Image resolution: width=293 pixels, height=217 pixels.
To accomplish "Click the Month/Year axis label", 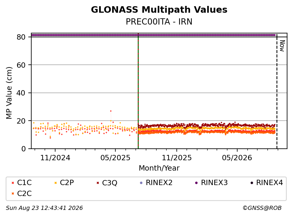I will pyautogui.click(x=159, y=168).
